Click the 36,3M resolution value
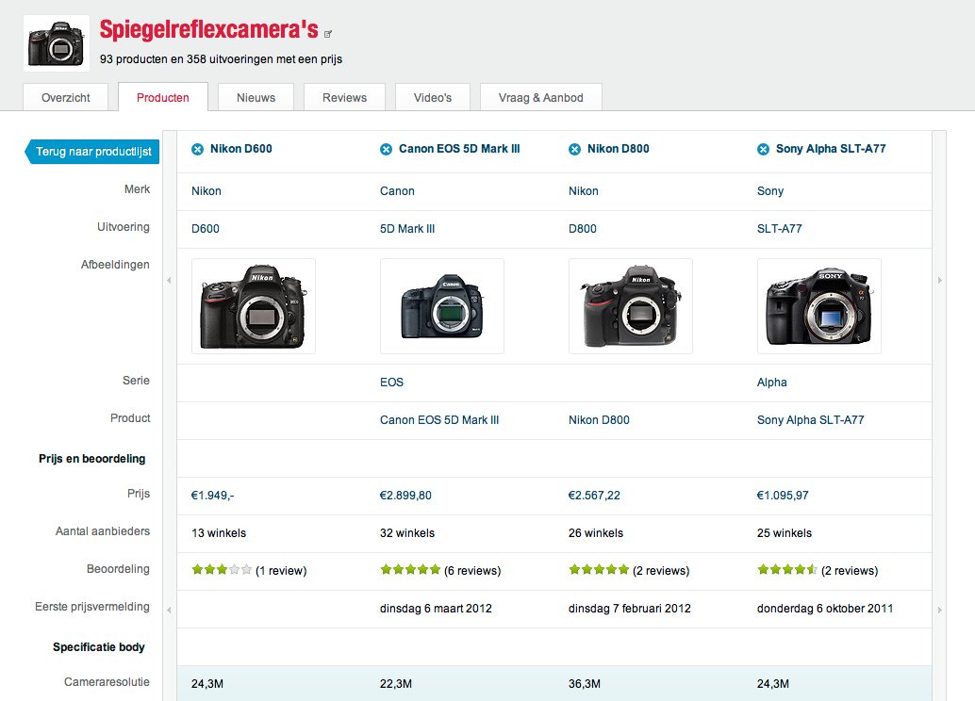 (585, 684)
